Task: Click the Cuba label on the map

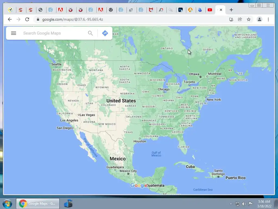Action: (190, 167)
